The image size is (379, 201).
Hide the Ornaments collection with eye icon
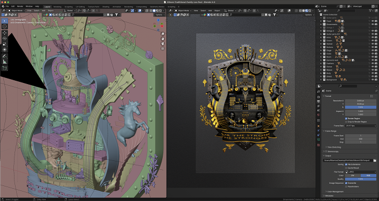click(x=372, y=24)
